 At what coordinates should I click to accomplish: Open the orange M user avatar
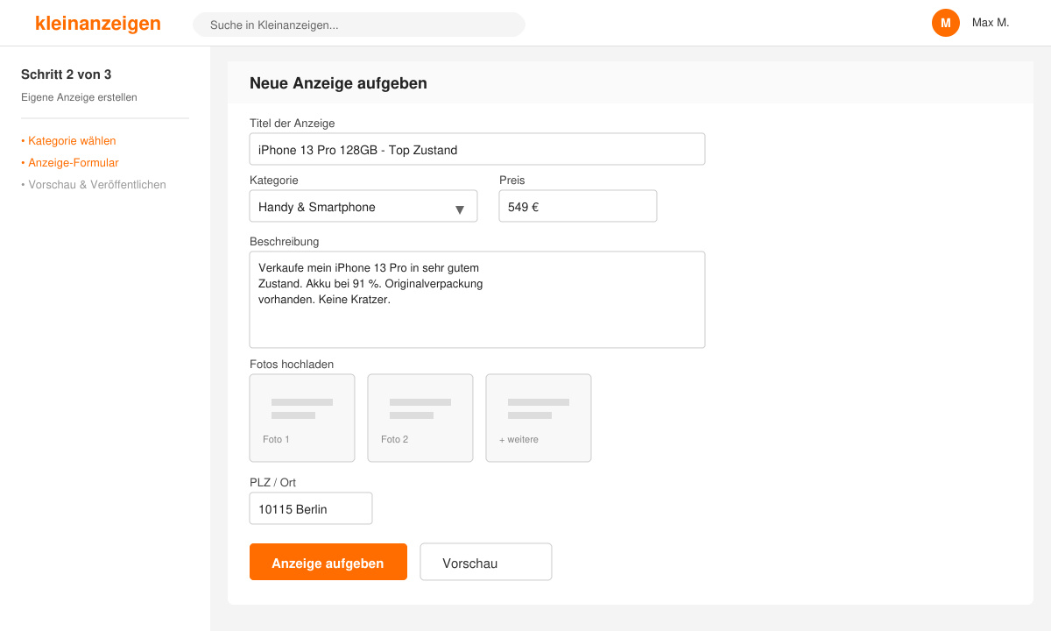click(946, 23)
